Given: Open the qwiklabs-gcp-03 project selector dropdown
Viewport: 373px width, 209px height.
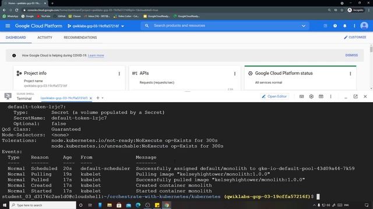Looking at the screenshot, I should coord(96,26).
